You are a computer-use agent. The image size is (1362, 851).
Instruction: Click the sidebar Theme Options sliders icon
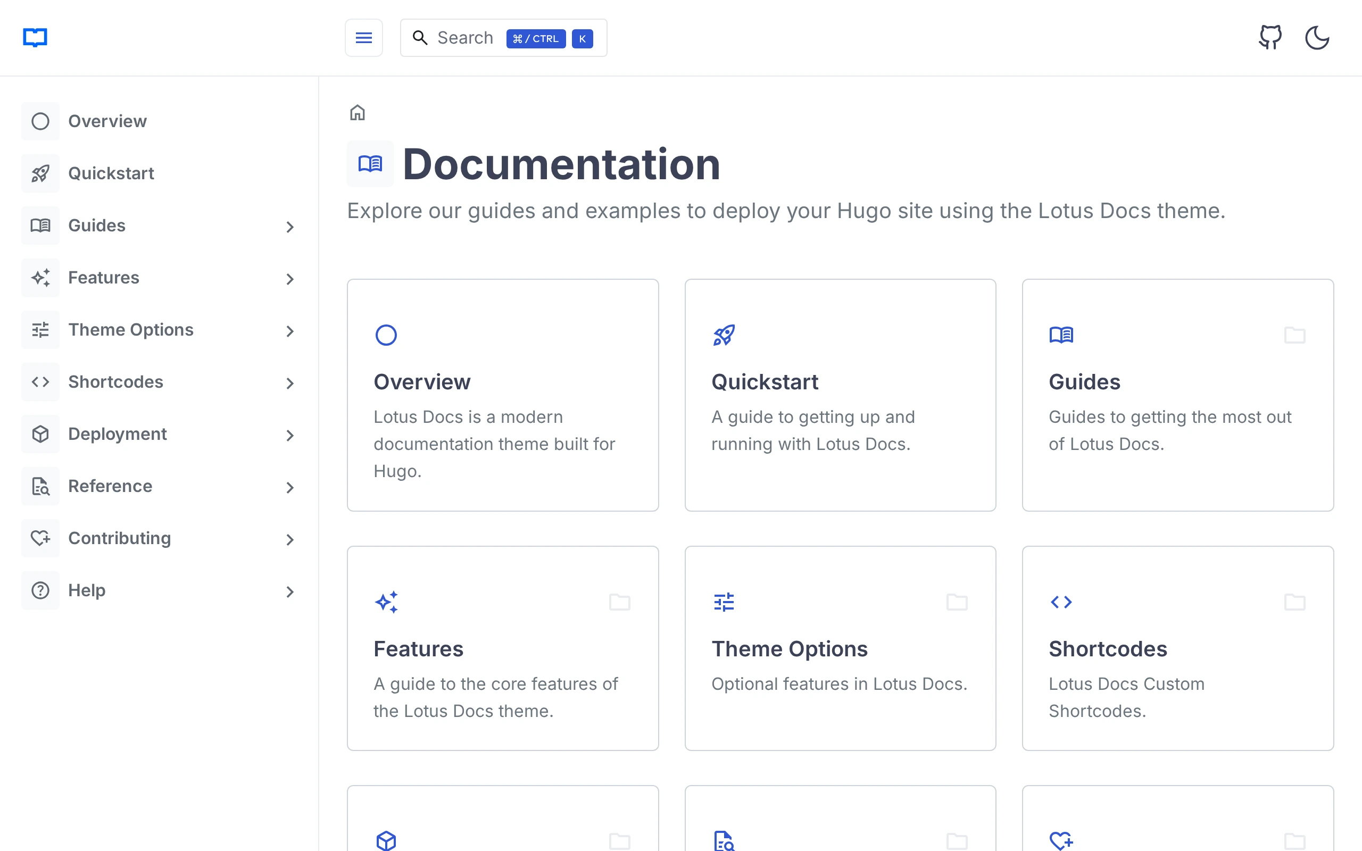(40, 330)
